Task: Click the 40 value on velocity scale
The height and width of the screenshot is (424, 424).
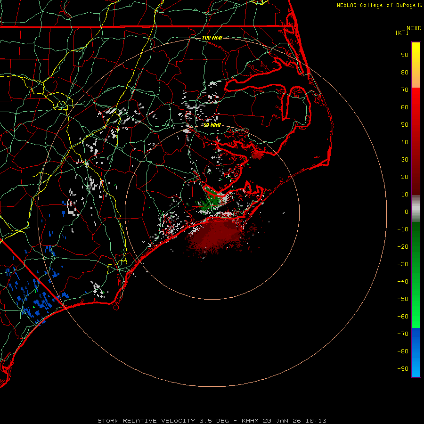Action: coord(405,142)
